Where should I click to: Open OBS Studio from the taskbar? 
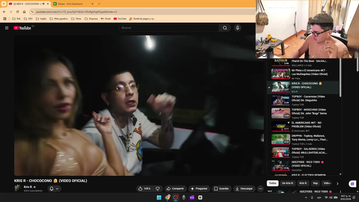pyautogui.click(x=176, y=198)
